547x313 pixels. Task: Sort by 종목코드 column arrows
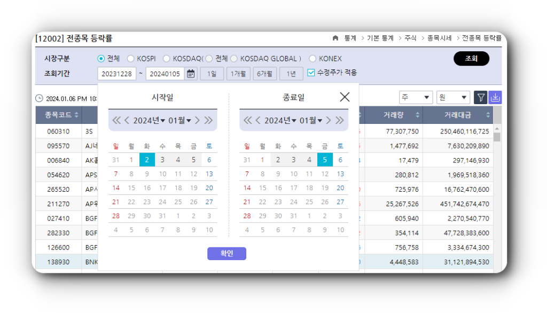point(76,115)
